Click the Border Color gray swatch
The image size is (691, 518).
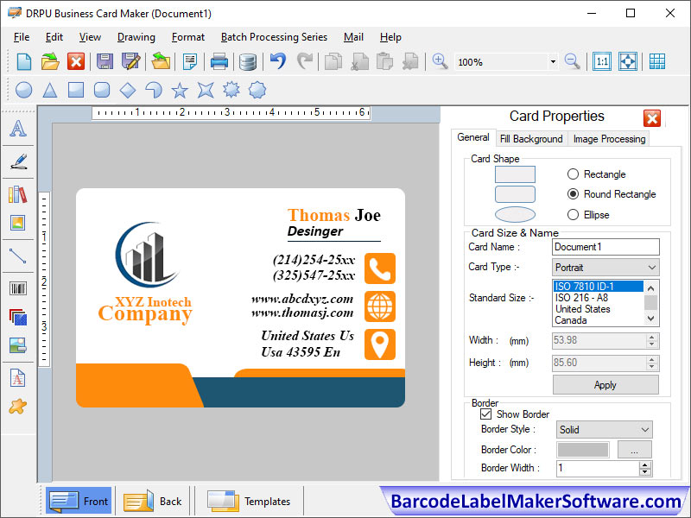[x=583, y=450]
